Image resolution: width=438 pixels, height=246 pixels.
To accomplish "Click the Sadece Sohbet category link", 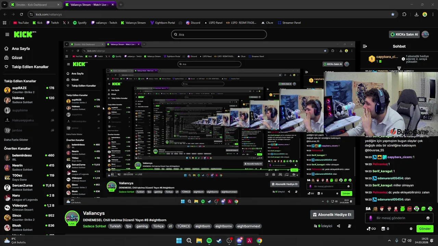I will point(94,226).
